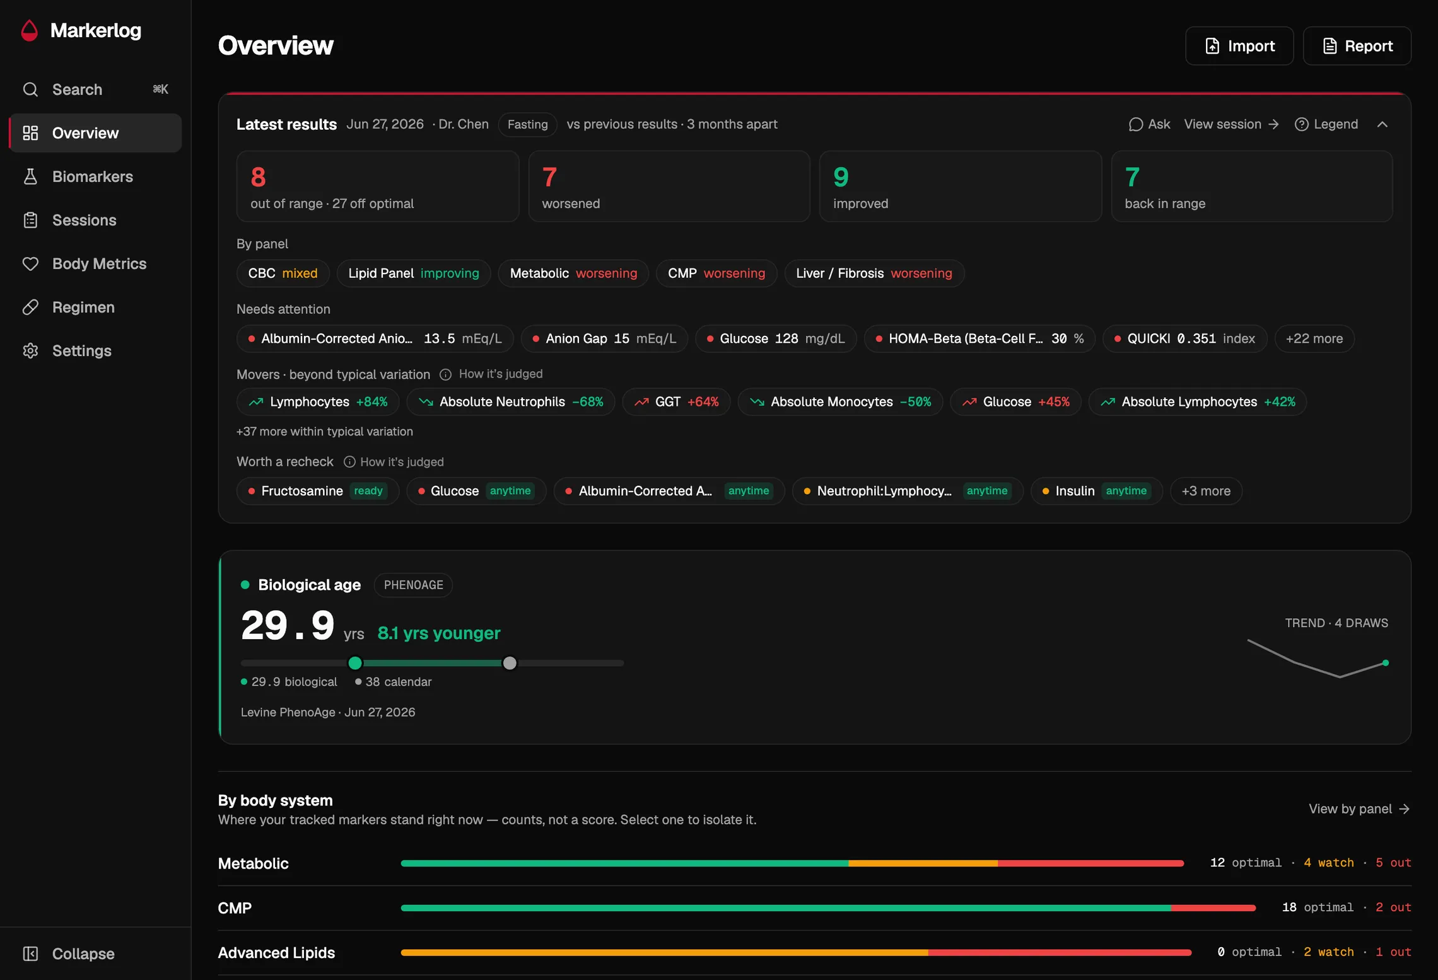Click the 8 out of range card
This screenshot has width=1438, height=980.
click(x=377, y=187)
